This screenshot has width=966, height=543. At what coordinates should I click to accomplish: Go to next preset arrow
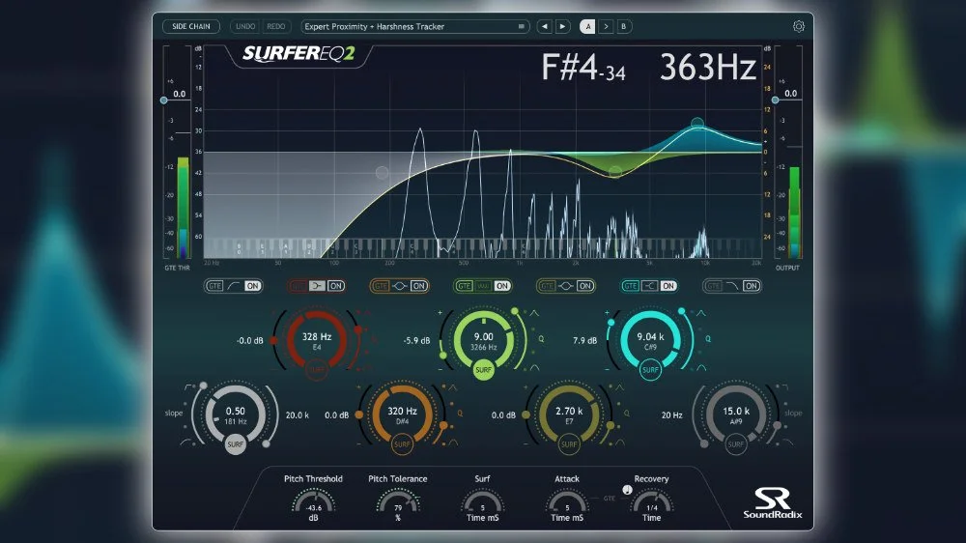(x=562, y=26)
